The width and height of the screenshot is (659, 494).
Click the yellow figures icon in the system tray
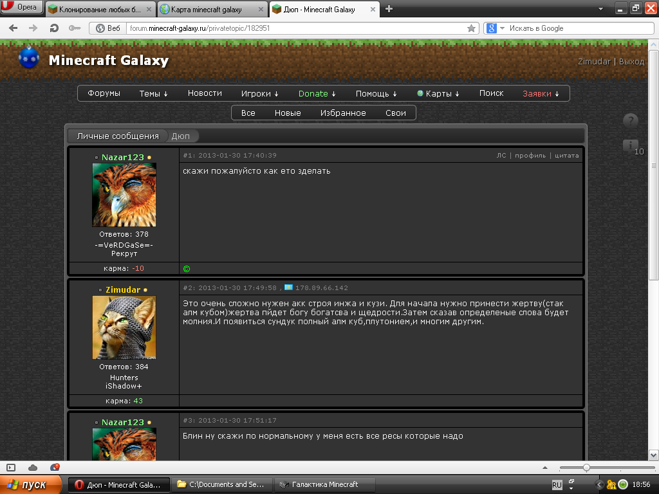tap(611, 485)
